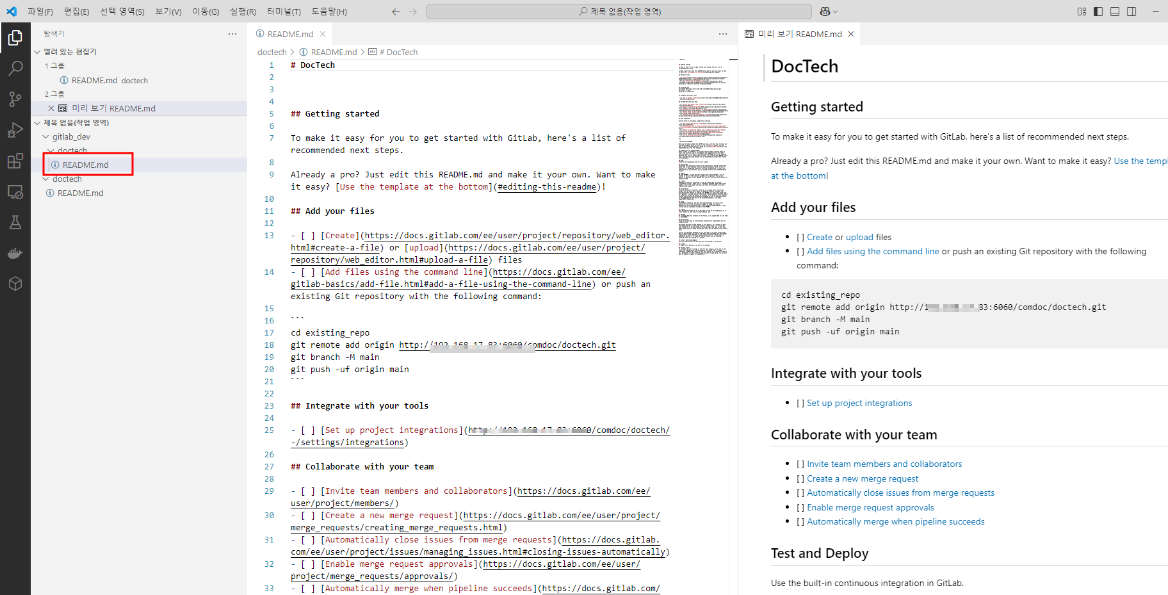Click the VS Code logo icon
The image size is (1168, 595).
pyautogui.click(x=12, y=11)
